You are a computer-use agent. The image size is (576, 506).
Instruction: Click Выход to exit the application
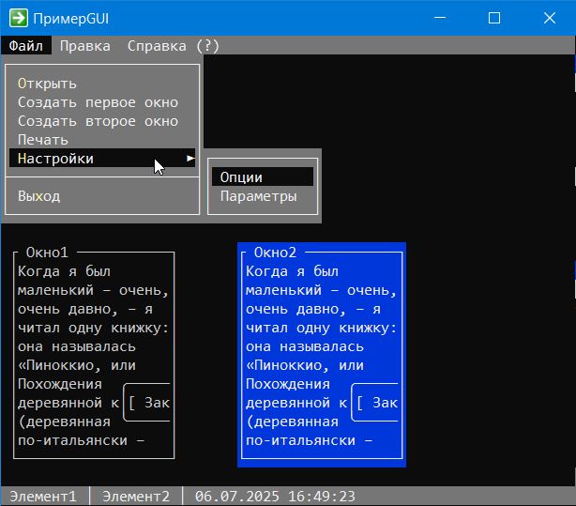(x=38, y=196)
